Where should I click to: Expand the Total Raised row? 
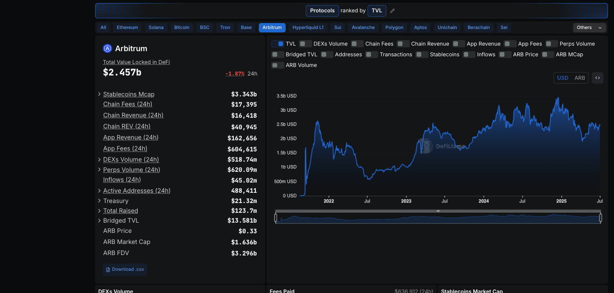pos(99,211)
